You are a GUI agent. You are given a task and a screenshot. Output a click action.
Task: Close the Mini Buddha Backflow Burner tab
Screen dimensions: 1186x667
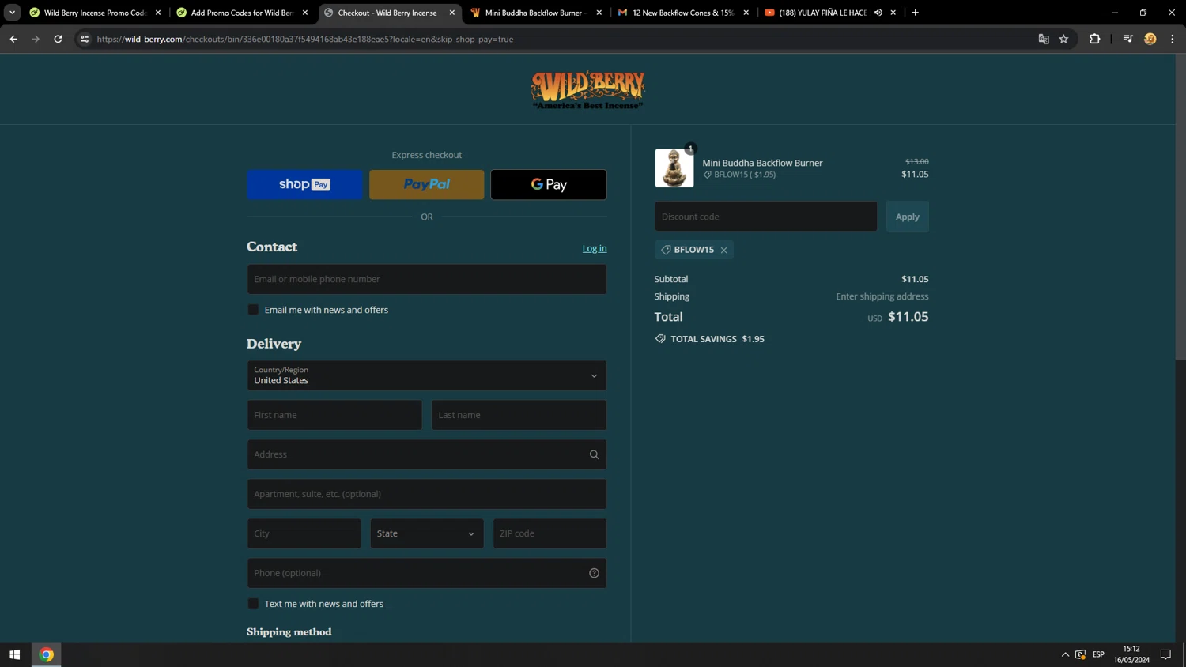tap(599, 13)
